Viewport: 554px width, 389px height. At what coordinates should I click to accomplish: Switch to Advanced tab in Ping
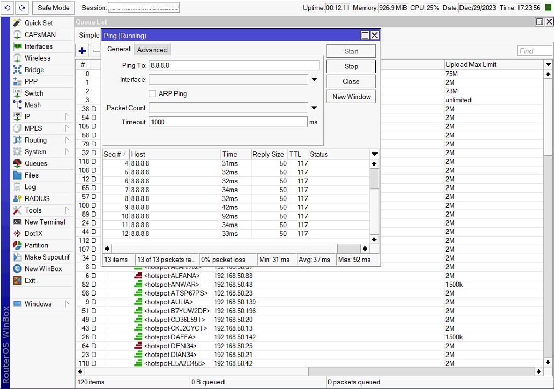pos(152,50)
